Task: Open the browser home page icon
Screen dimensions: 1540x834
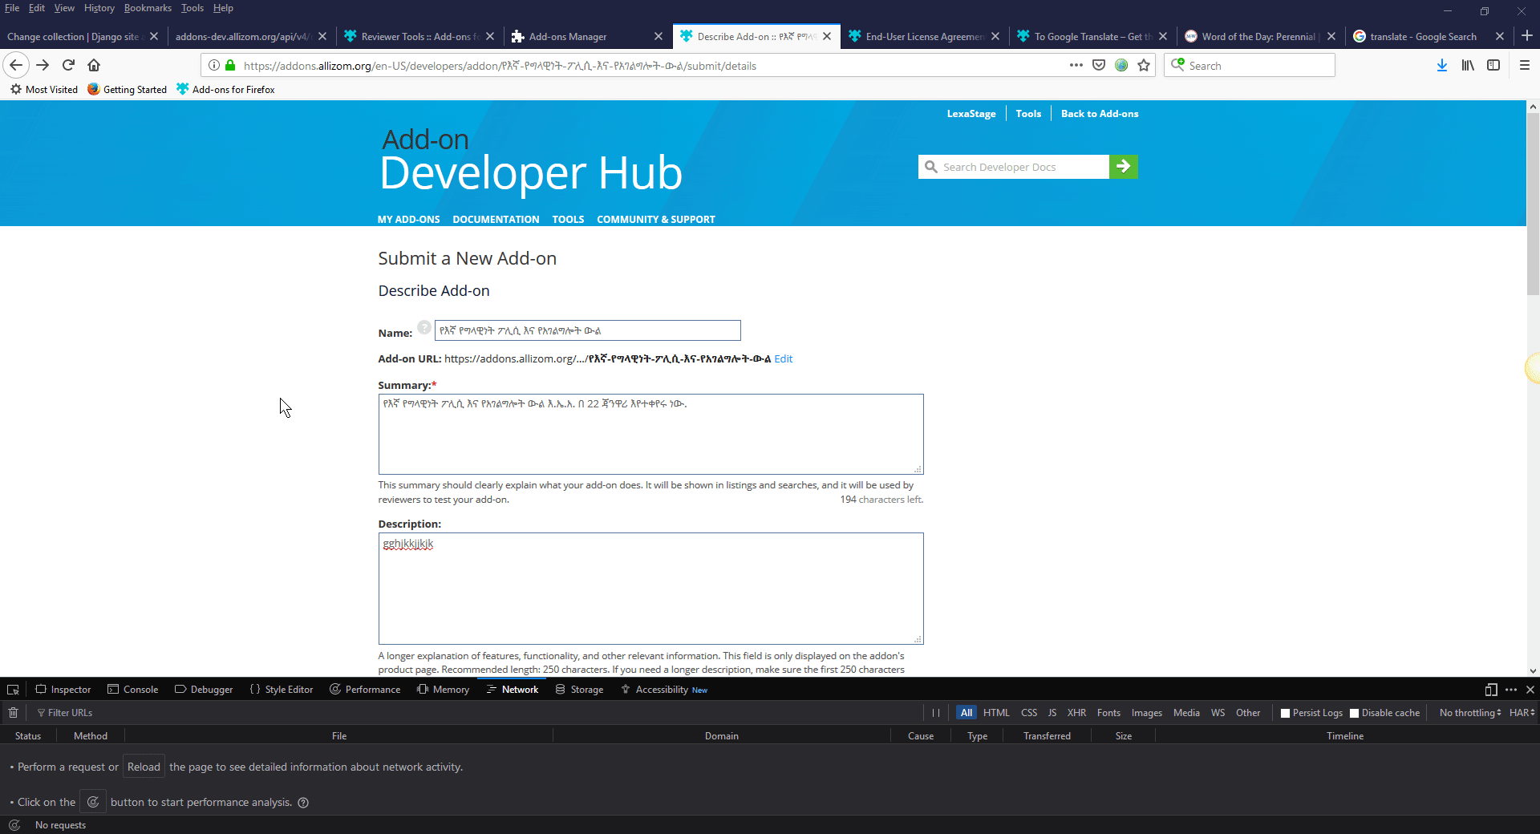Action: (x=94, y=65)
